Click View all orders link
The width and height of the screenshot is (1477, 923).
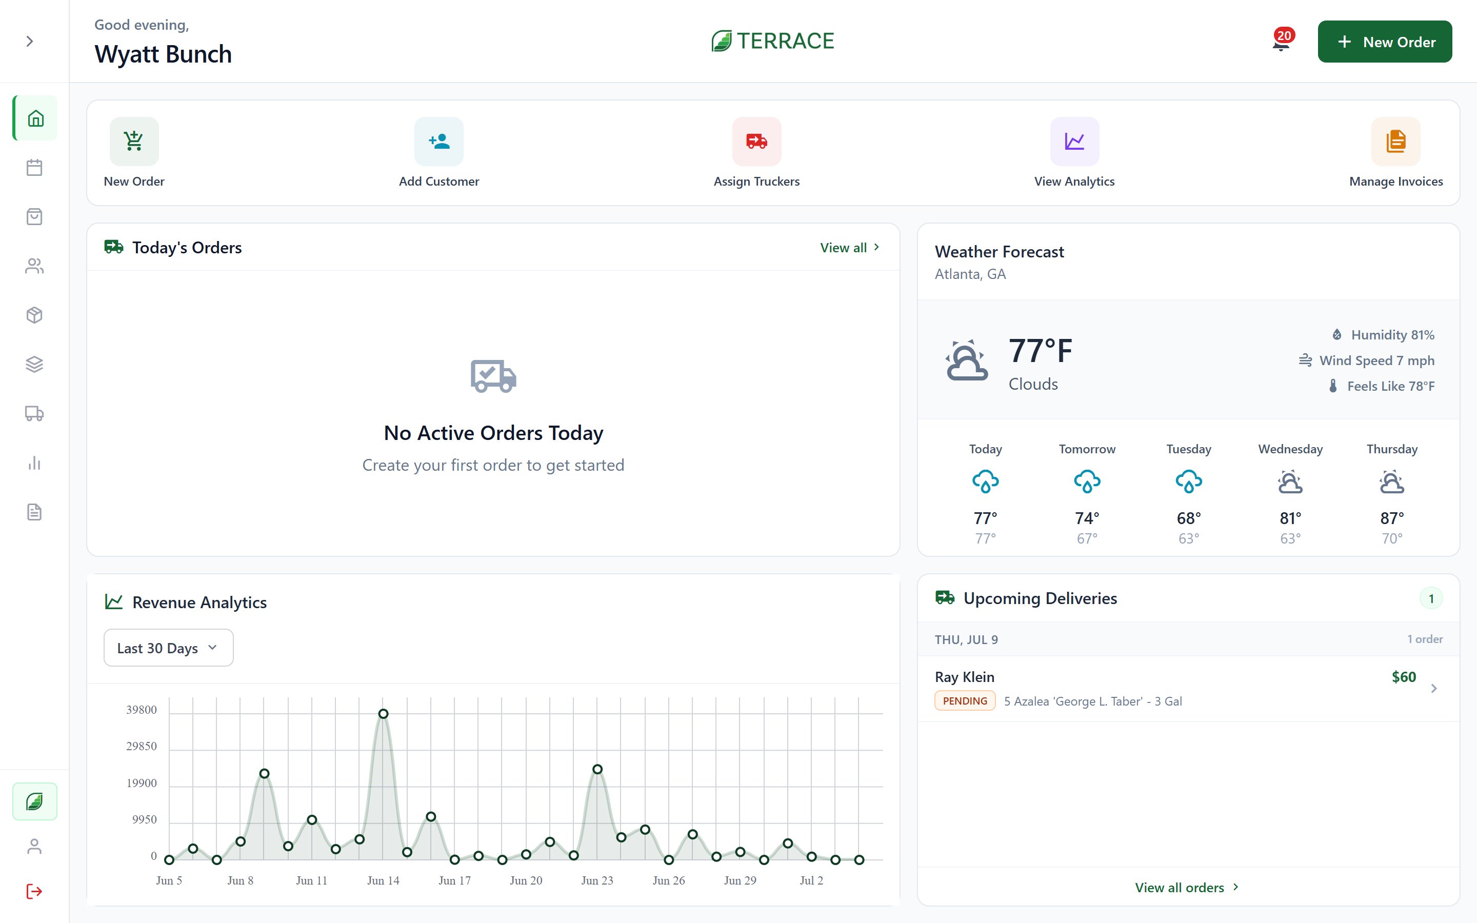[x=1187, y=887]
